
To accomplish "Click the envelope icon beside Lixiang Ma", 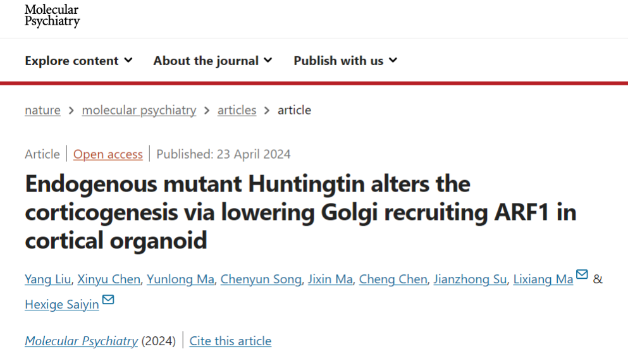I will coord(582,275).
